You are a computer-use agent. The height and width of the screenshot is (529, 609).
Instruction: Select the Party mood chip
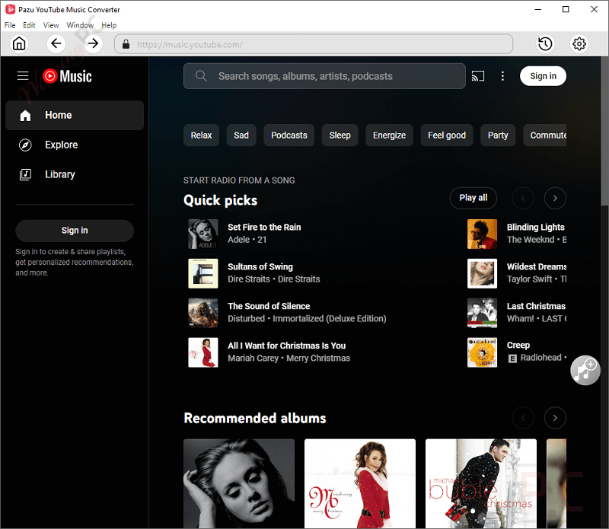(498, 135)
